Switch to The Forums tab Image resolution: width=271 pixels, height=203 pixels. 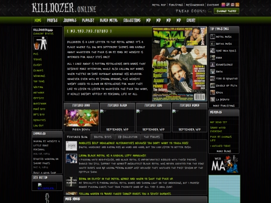click(152, 137)
